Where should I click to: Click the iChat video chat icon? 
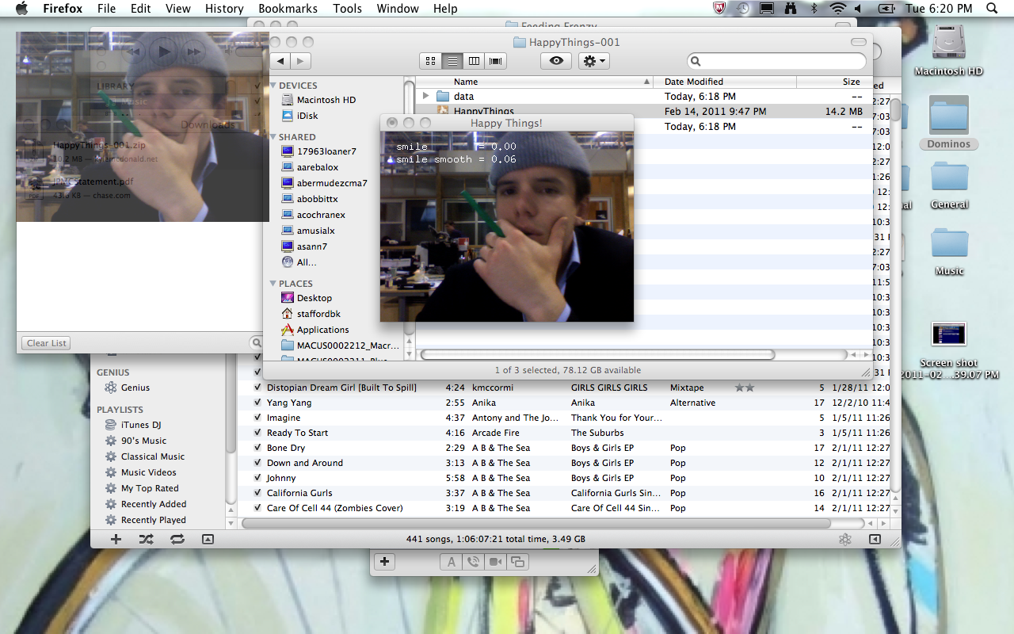pos(495,562)
